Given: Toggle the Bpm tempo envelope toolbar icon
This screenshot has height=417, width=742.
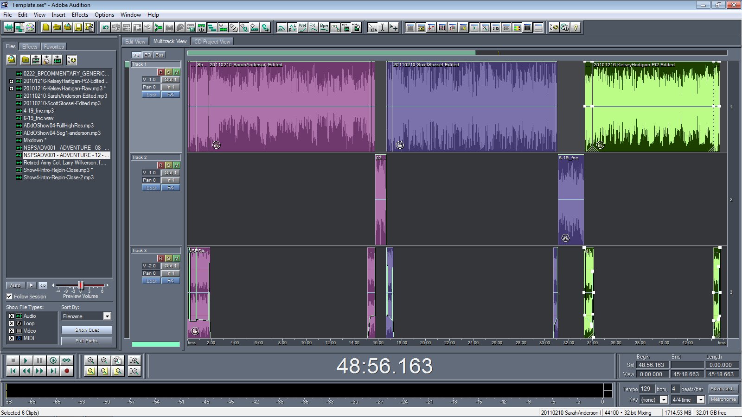Looking at the screenshot, I should pyautogui.click(x=324, y=27).
